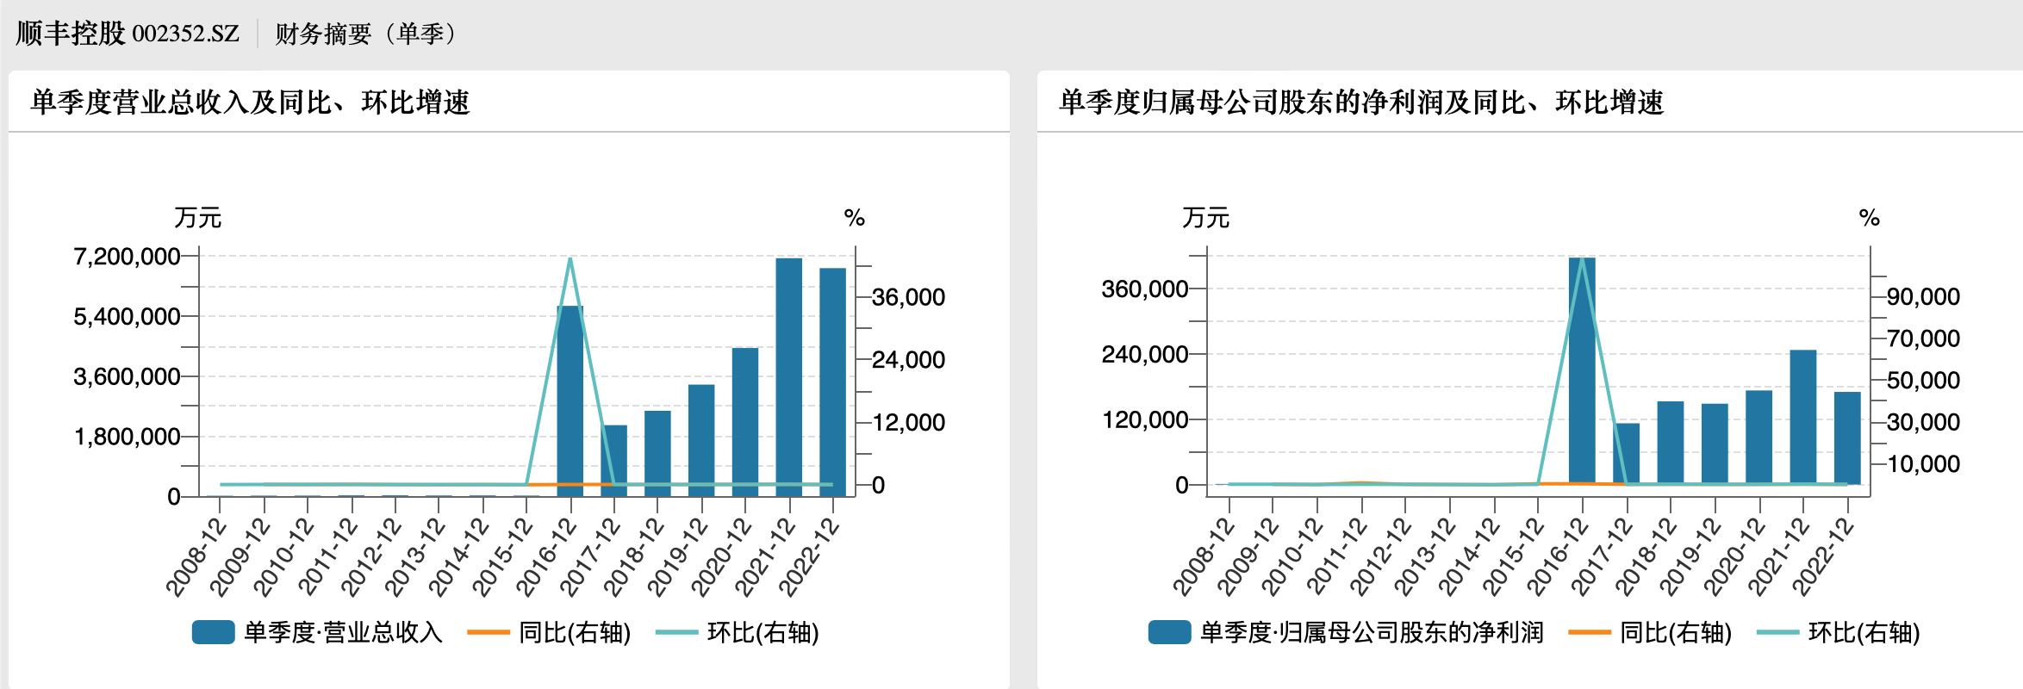The image size is (2023, 689).
Task: Click the blue 单季度·归属母公司股东的净利润 legend swatch
Action: (1169, 632)
